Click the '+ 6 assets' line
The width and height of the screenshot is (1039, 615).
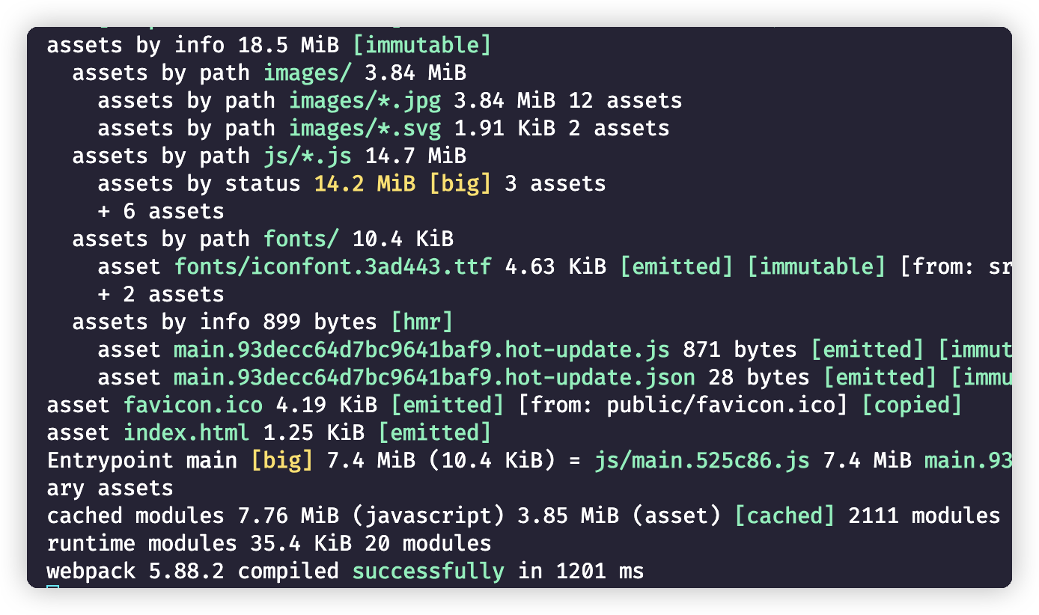pyautogui.click(x=161, y=211)
